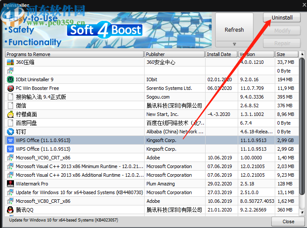Viewport: 307px width, 228px height.
Task: Select the 腾讯QQ program name
Action: pyautogui.click(x=24, y=210)
